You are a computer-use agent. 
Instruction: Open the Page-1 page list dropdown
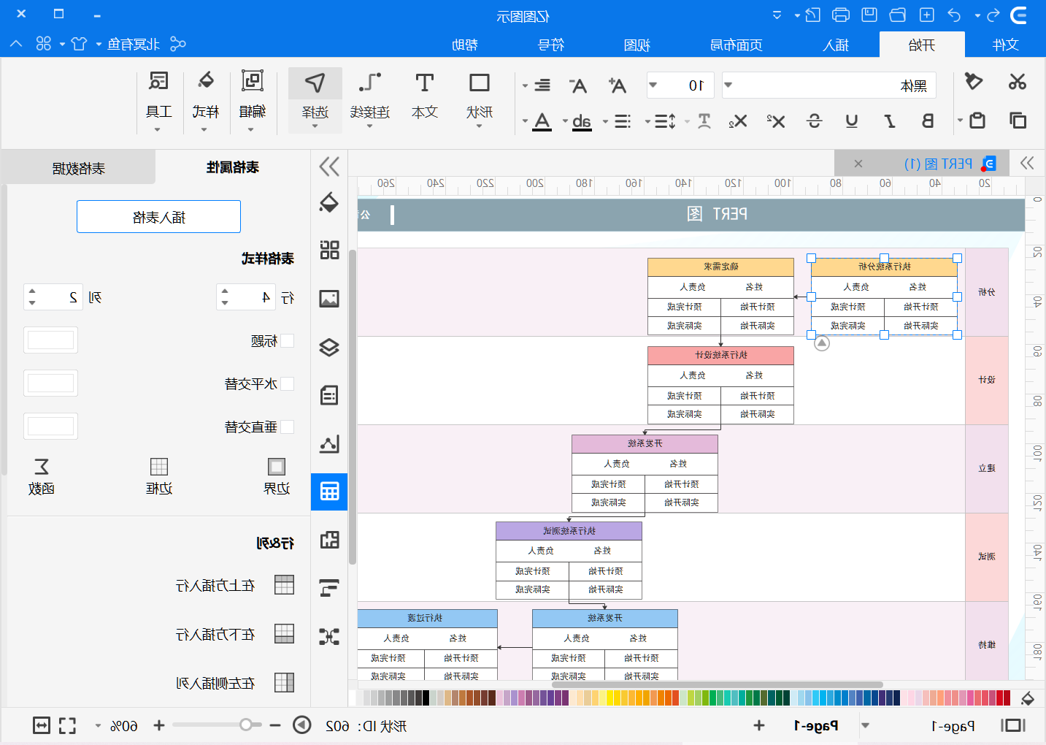(866, 725)
